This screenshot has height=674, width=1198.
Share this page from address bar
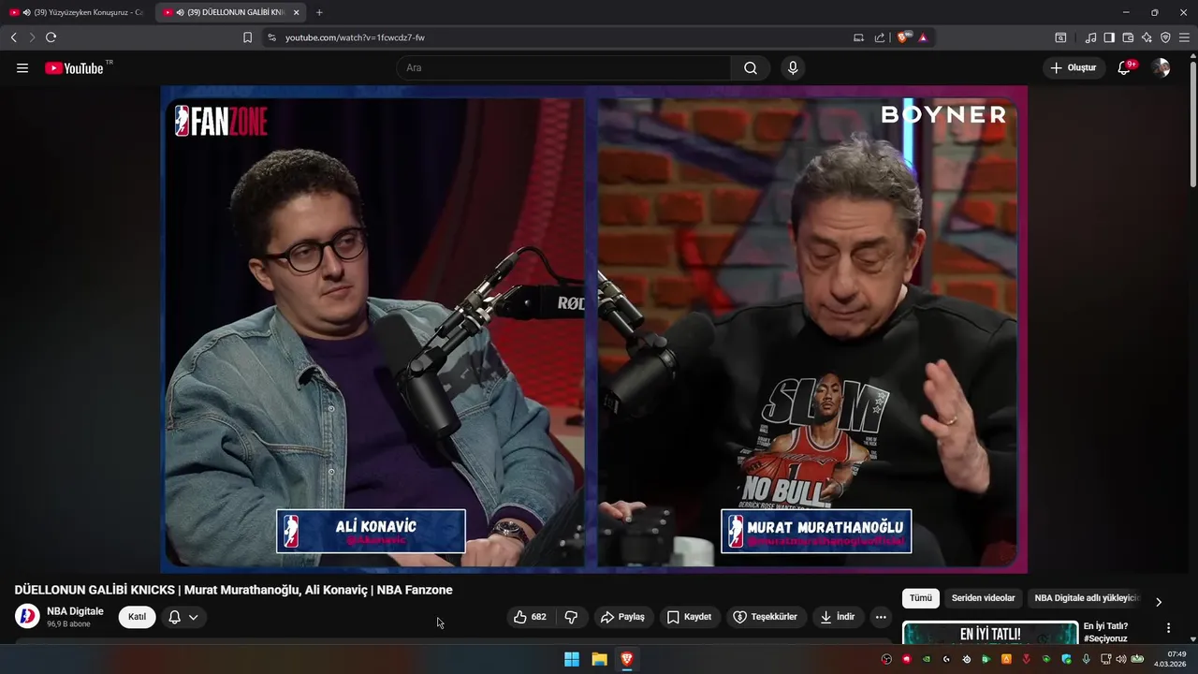(880, 37)
